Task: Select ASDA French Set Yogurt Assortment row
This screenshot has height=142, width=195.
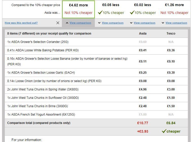Action: 96,115
